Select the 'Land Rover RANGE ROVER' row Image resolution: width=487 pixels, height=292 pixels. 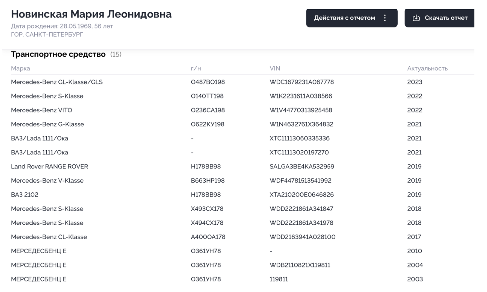pyautogui.click(x=243, y=167)
